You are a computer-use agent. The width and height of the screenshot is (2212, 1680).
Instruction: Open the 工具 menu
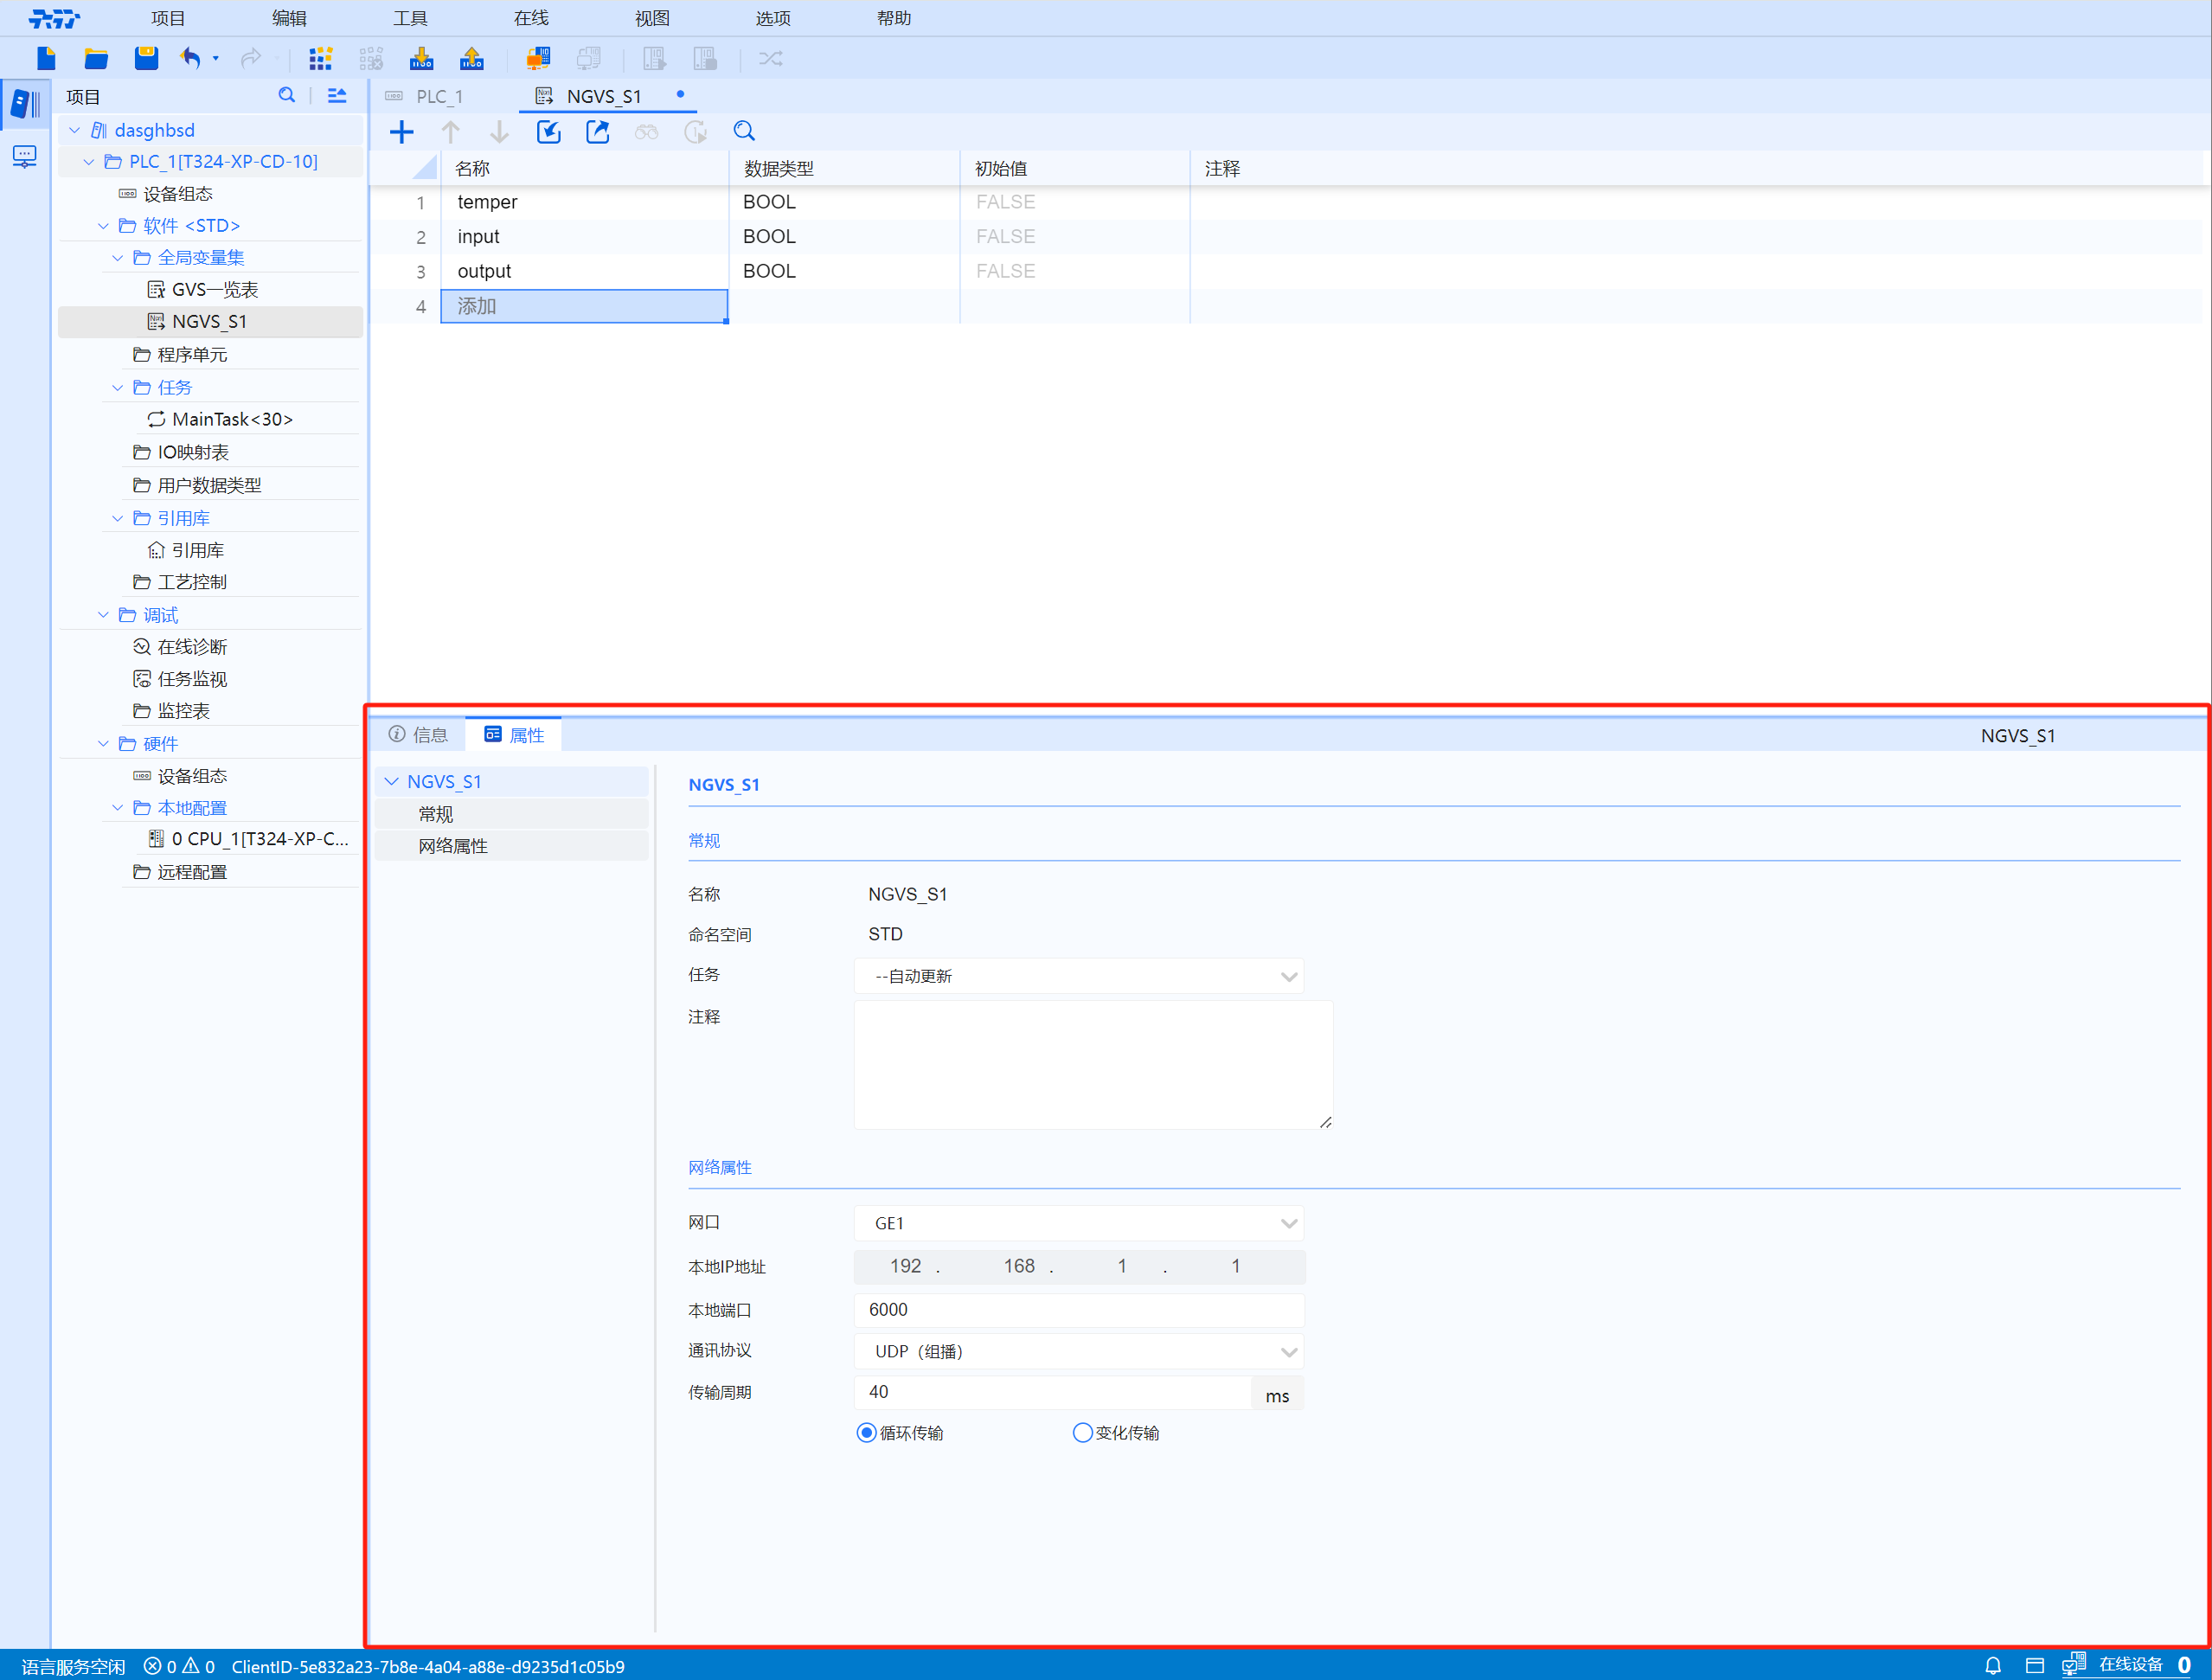(410, 18)
